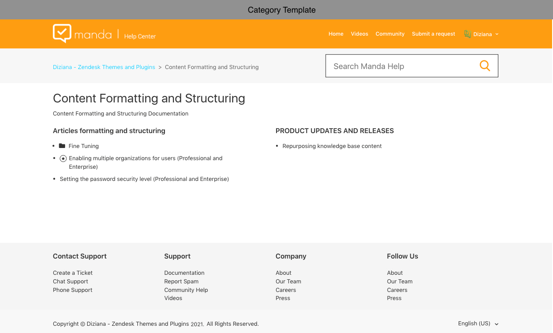The width and height of the screenshot is (553, 333).
Task: Click the Contact Support footer heading
Action: click(x=80, y=256)
